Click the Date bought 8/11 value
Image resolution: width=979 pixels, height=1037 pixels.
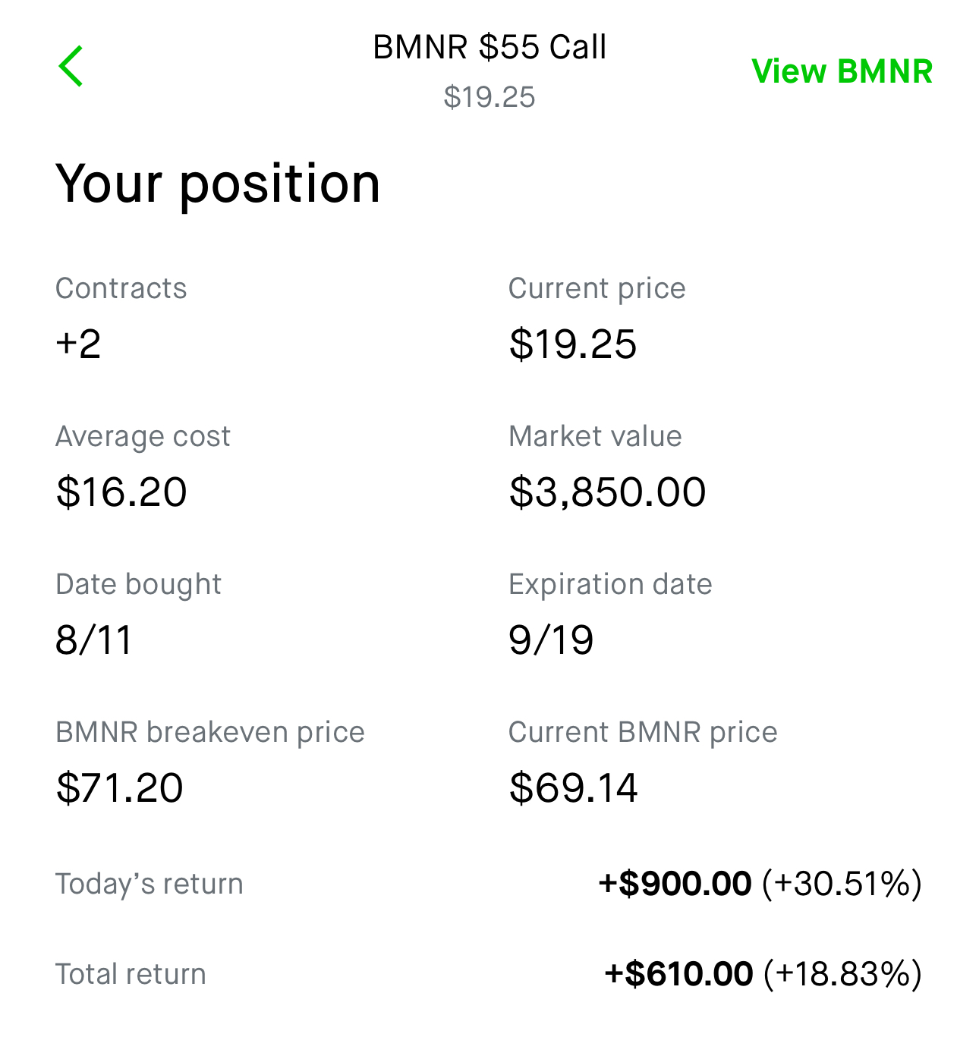pos(93,640)
